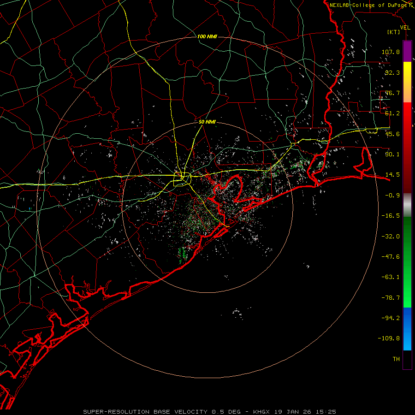Select the 61.2 legend value
The height and width of the screenshot is (415, 415).
(x=392, y=113)
